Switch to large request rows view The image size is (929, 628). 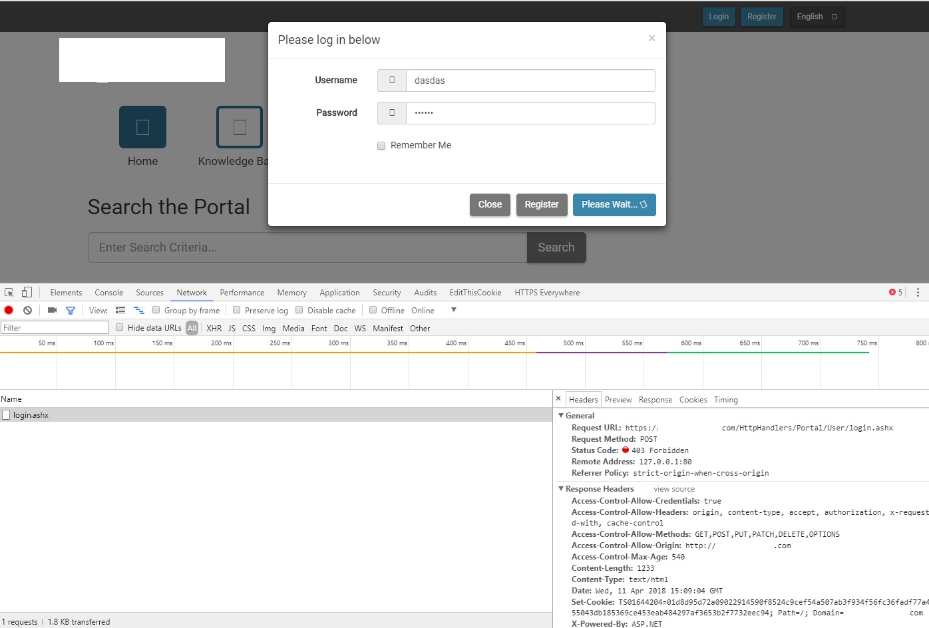(x=120, y=311)
